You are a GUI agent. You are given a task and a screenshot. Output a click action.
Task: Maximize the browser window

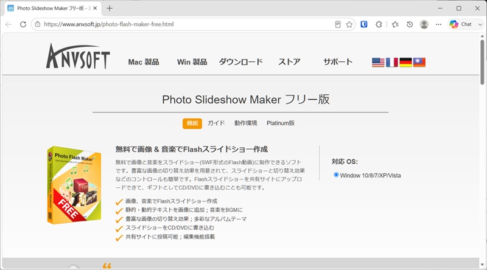459,9
